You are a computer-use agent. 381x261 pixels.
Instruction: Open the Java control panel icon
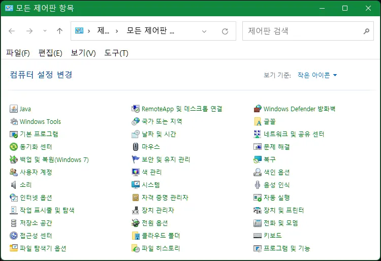click(14, 109)
